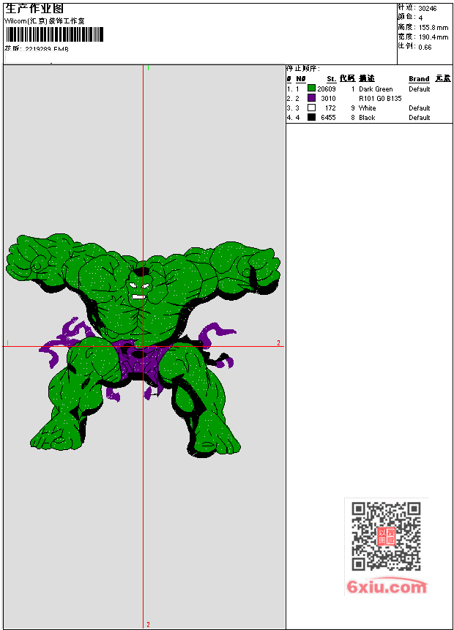
Task: Click stitch count 172 in row 3
Action: coord(330,108)
